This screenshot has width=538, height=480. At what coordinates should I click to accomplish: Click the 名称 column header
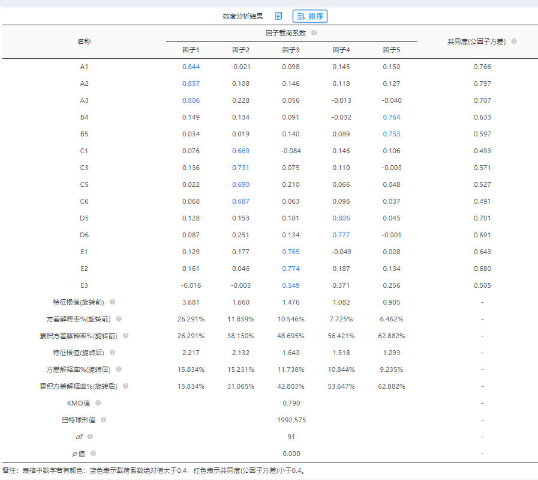click(84, 41)
